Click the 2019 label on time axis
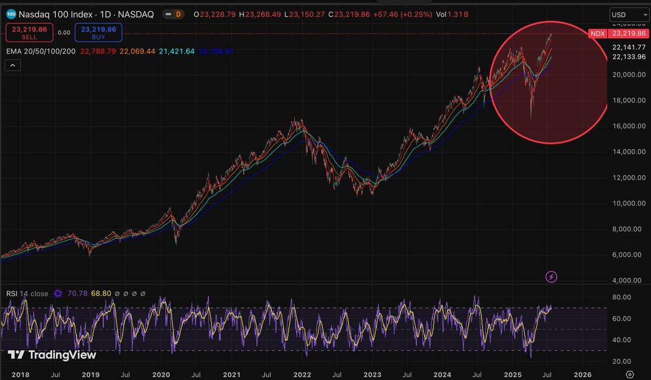This screenshot has height=380, width=651. tap(91, 375)
